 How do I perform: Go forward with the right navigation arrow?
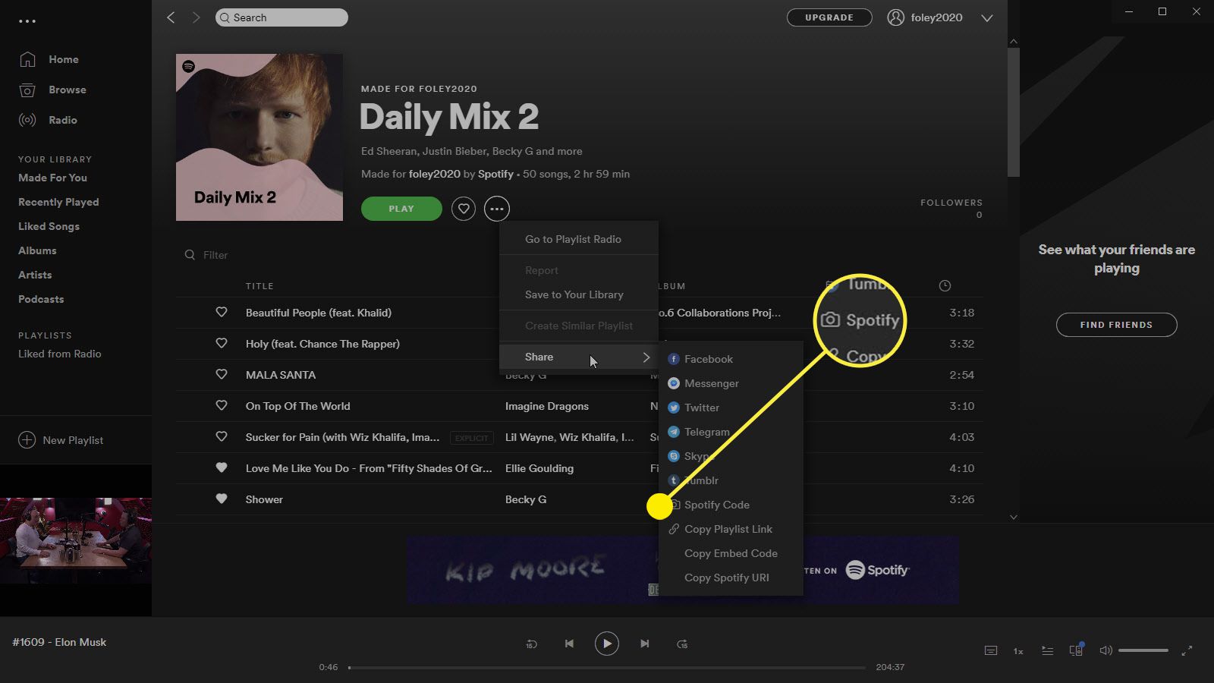point(196,17)
